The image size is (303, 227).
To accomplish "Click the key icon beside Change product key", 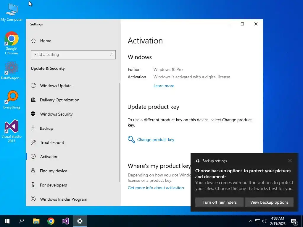I will (x=131, y=140).
